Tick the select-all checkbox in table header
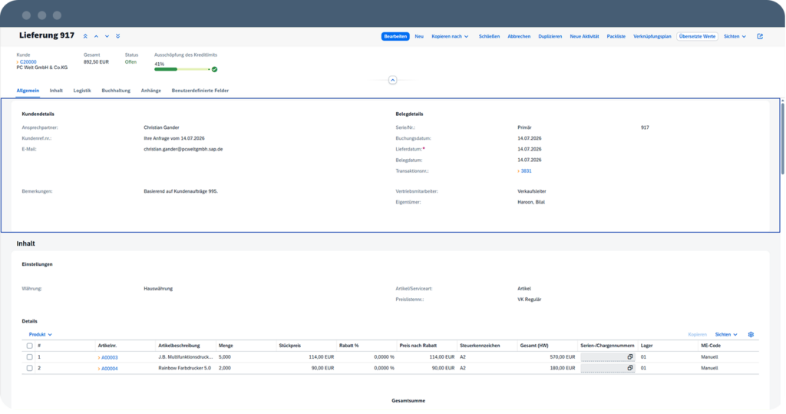Screen dimensions: 786x414 [x=30, y=346]
